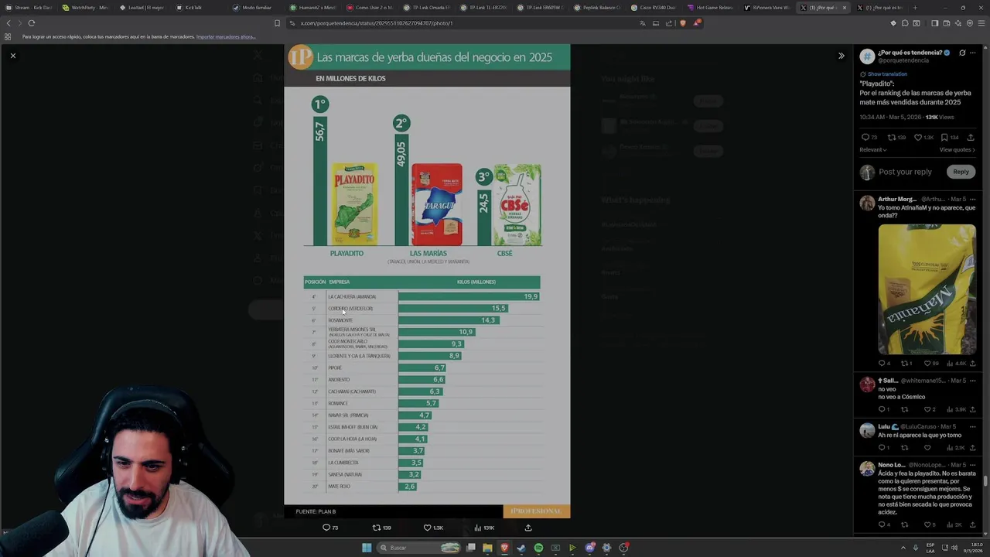
Task: Click the reply icon below the photo
Action: pos(326,528)
